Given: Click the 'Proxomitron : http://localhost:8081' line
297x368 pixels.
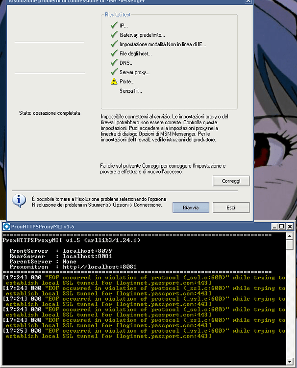Looking at the screenshot, I should pos(73,267).
